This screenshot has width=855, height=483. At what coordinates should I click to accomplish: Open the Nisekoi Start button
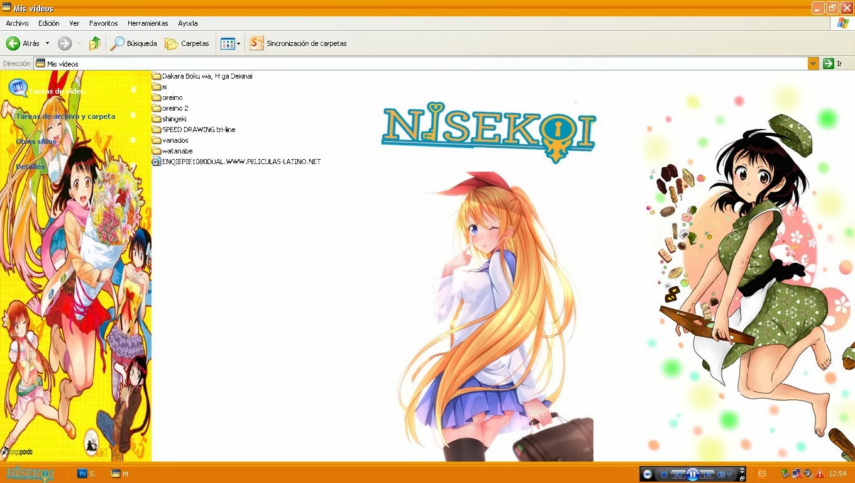coord(30,474)
